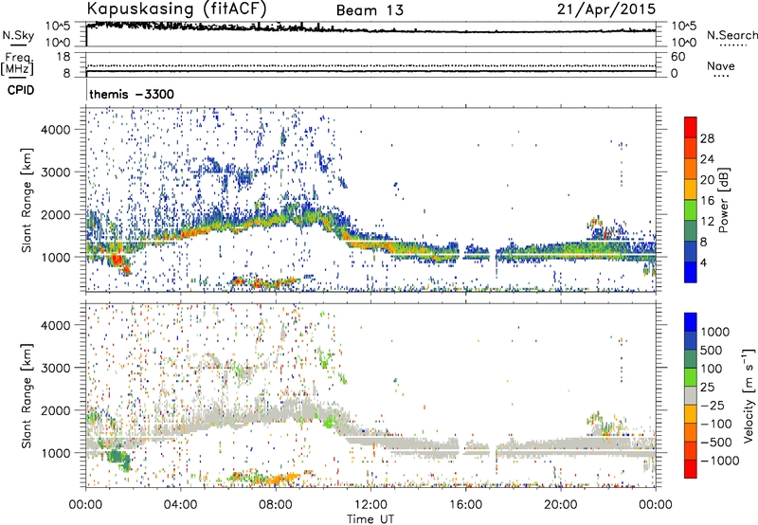Click the 04:00 time axis tick
The image size is (758, 525).
point(180,505)
